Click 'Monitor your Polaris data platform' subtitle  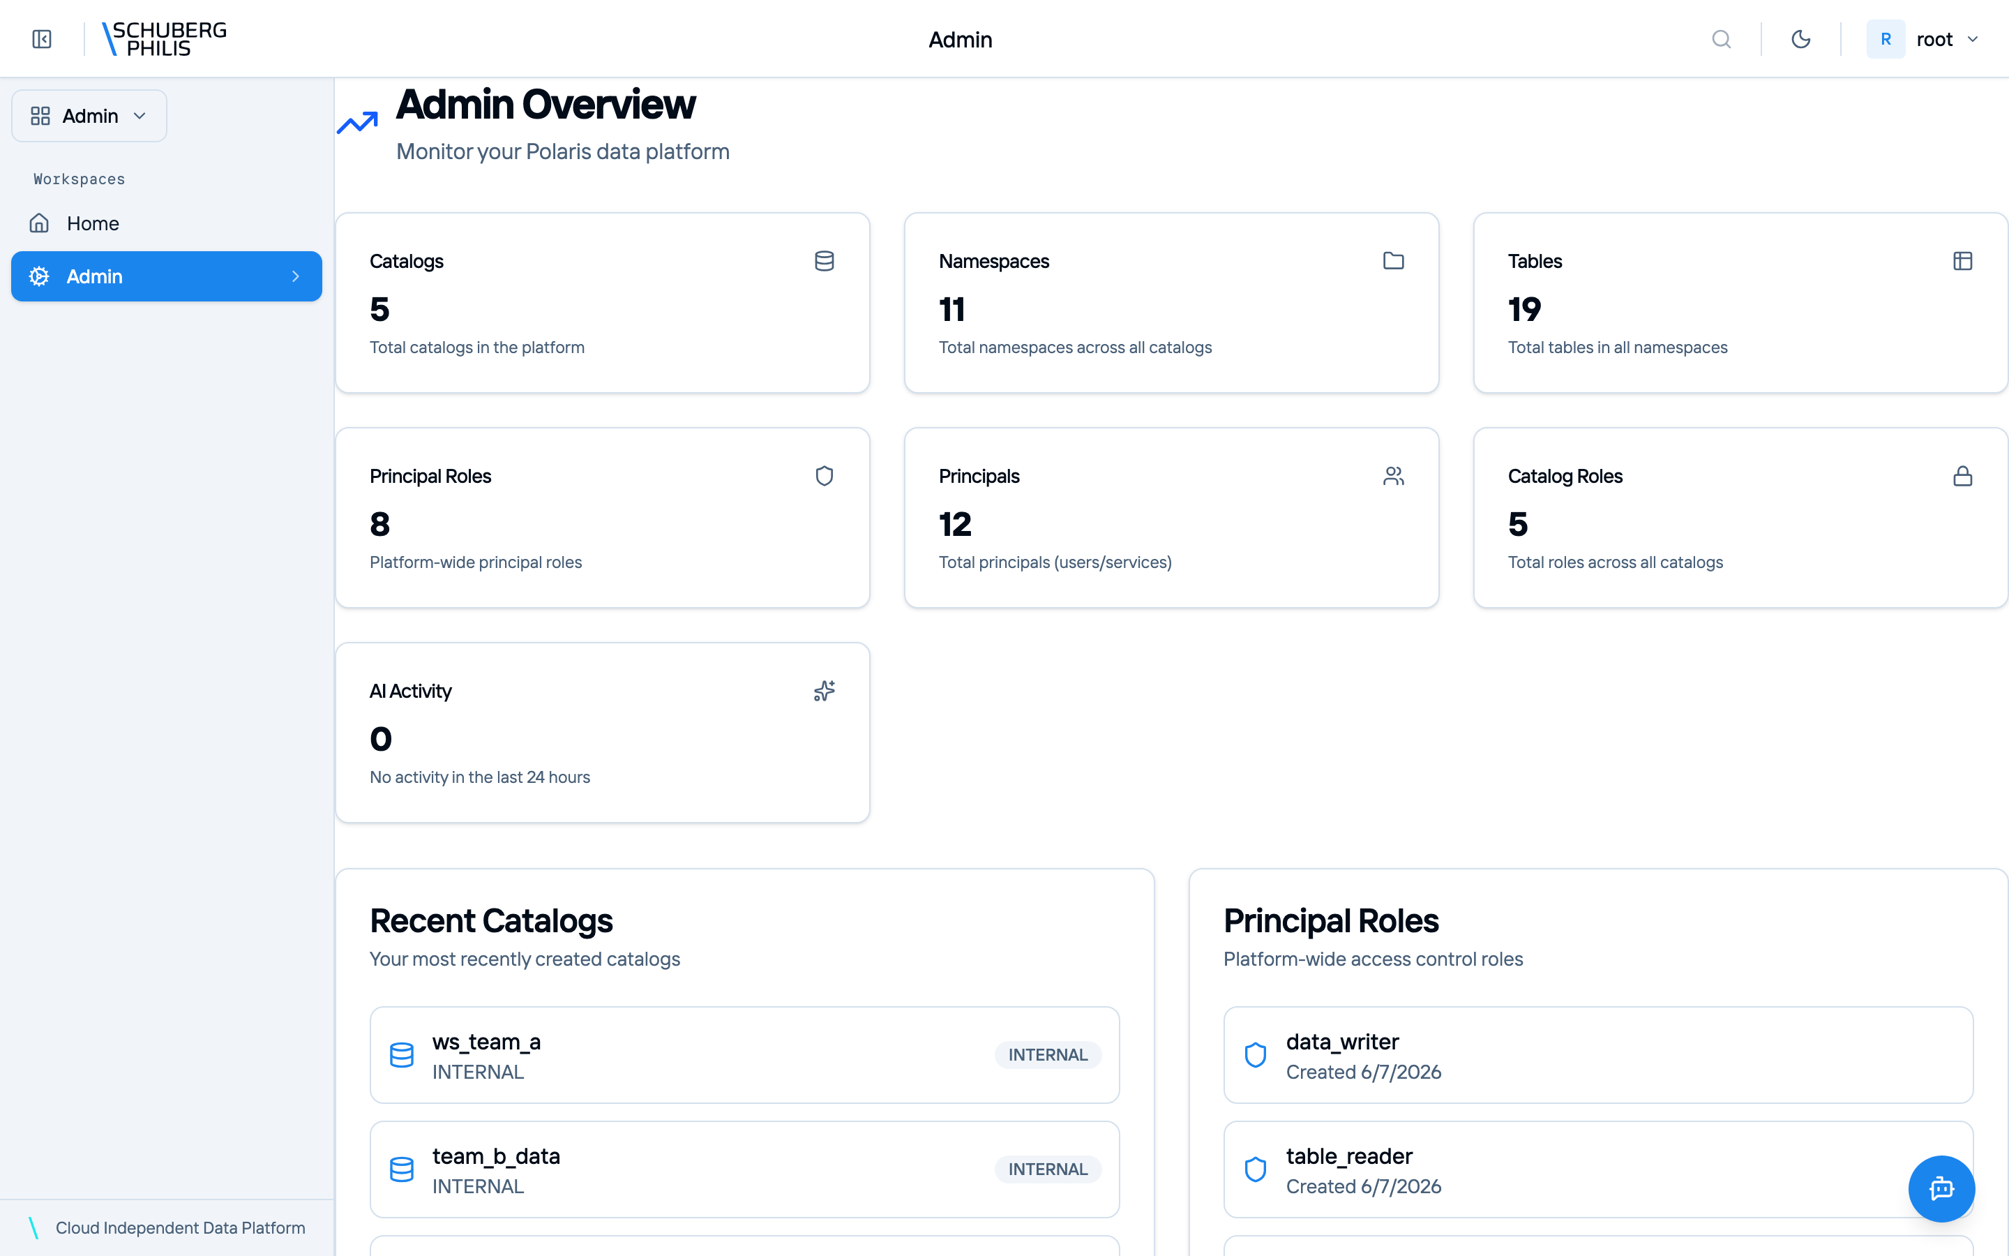(563, 151)
